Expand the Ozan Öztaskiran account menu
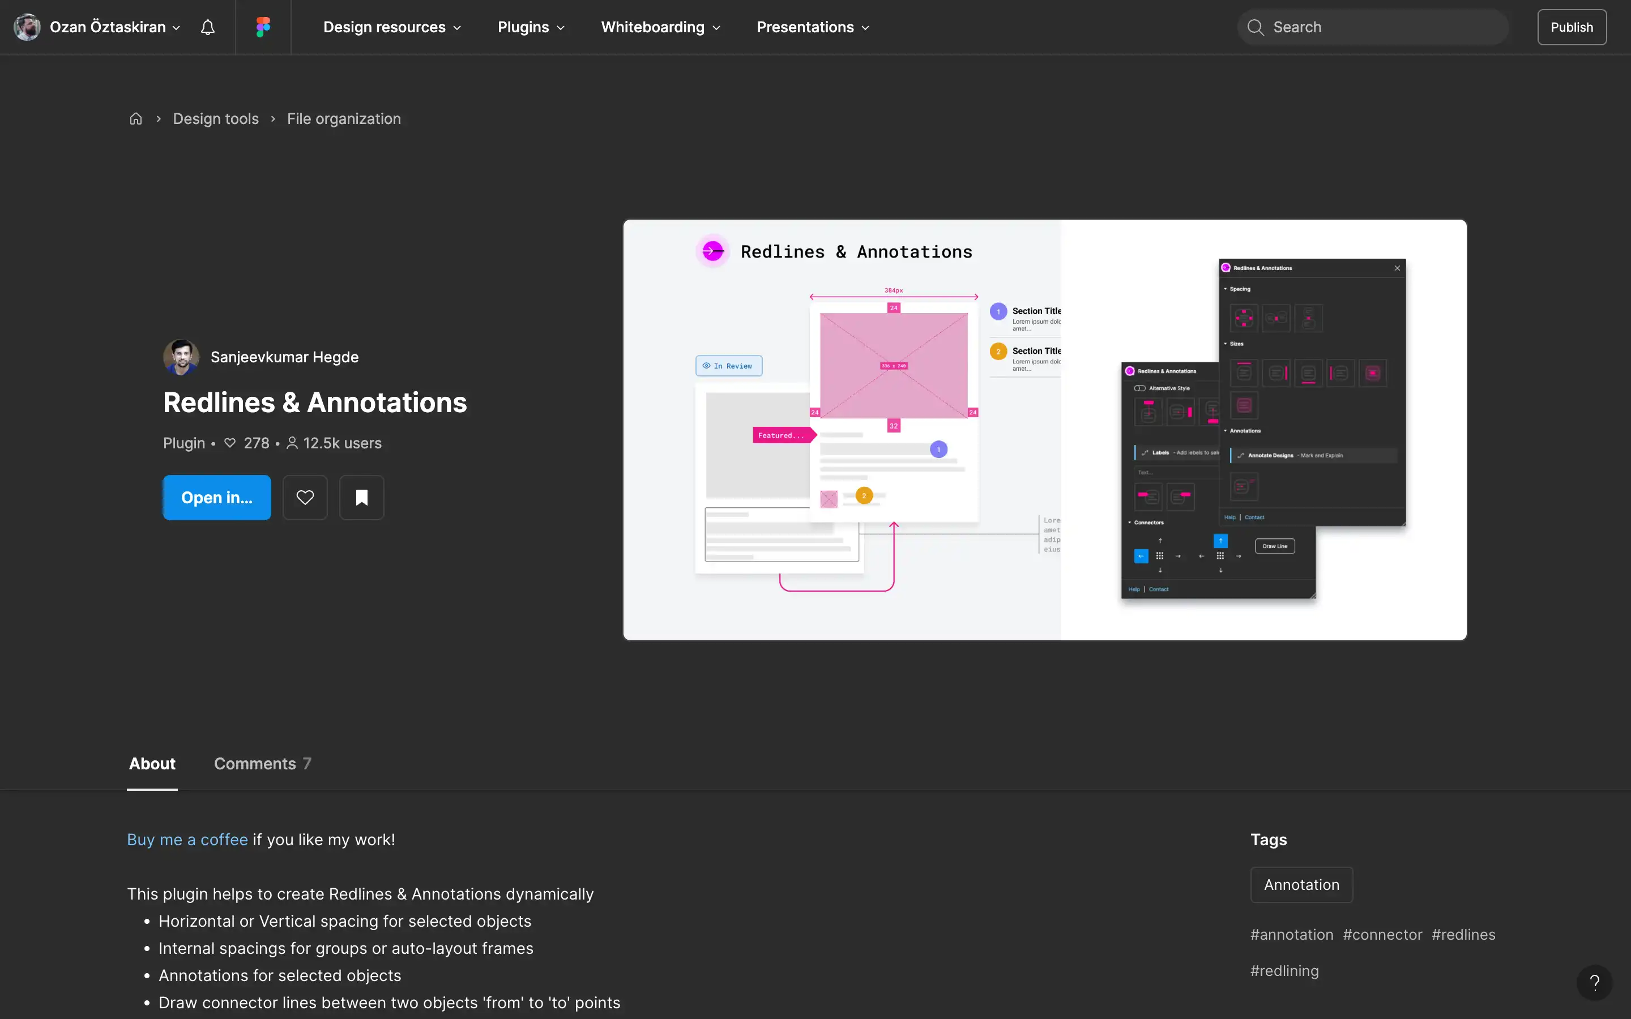Screen dimensions: 1631x1019 116,27
